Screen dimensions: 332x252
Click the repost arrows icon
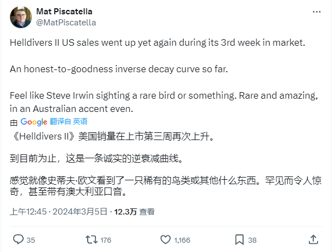coord(92,239)
